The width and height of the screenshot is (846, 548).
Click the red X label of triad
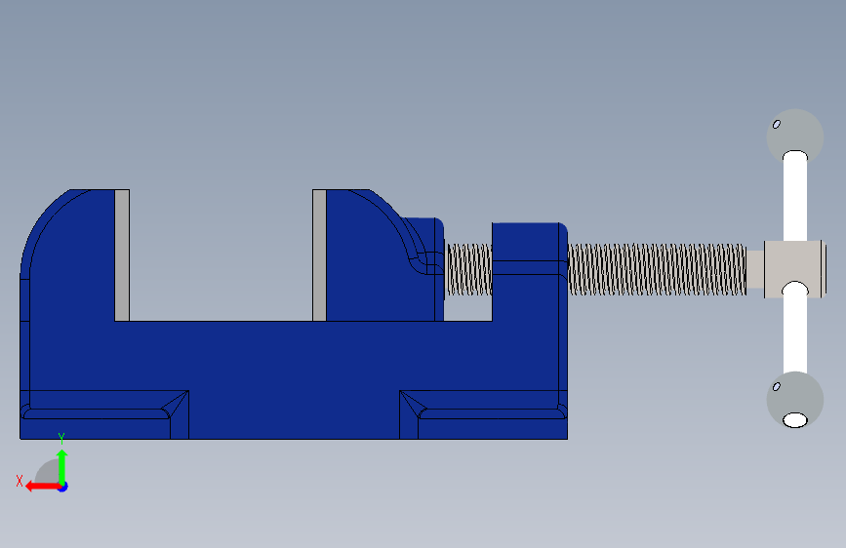[20, 481]
